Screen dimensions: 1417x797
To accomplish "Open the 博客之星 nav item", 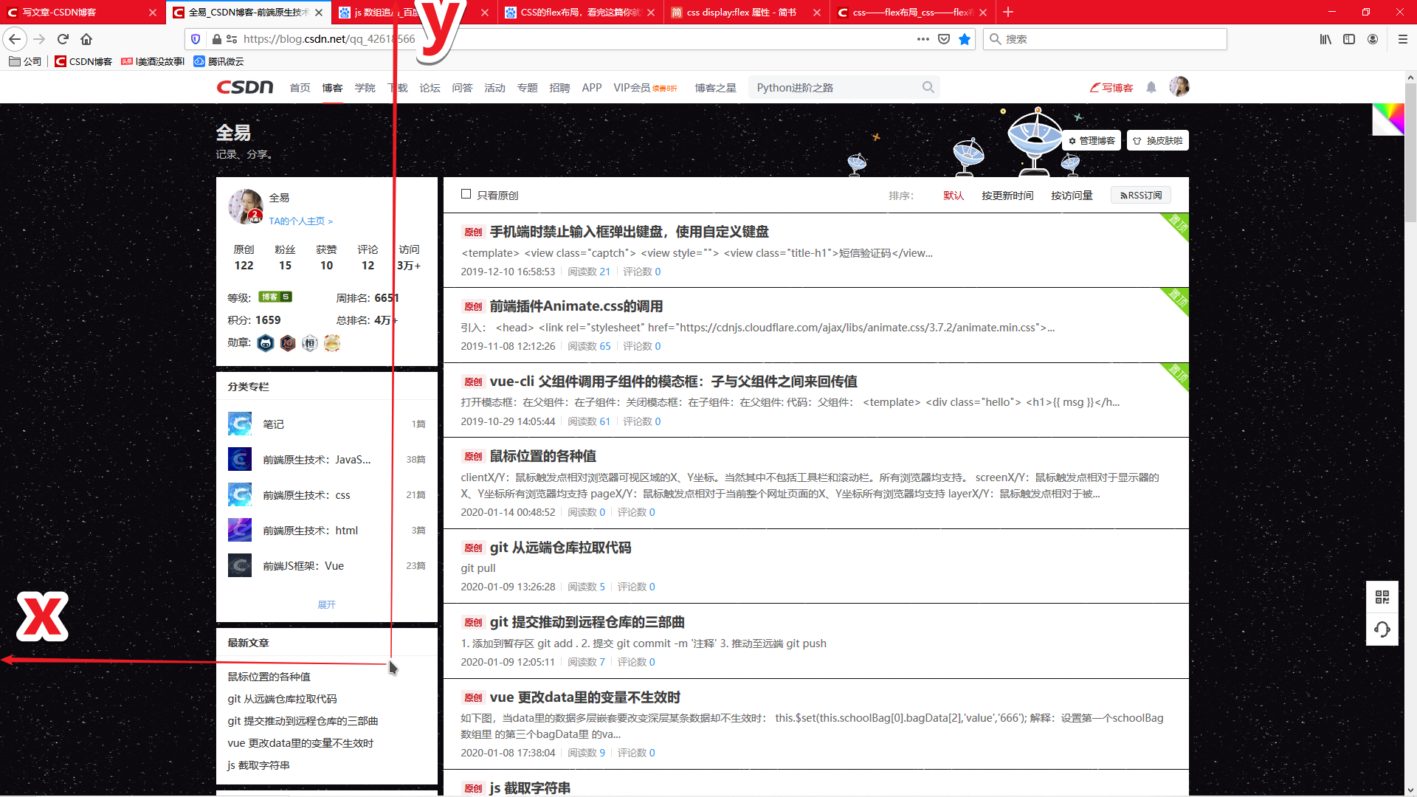I will (x=715, y=87).
